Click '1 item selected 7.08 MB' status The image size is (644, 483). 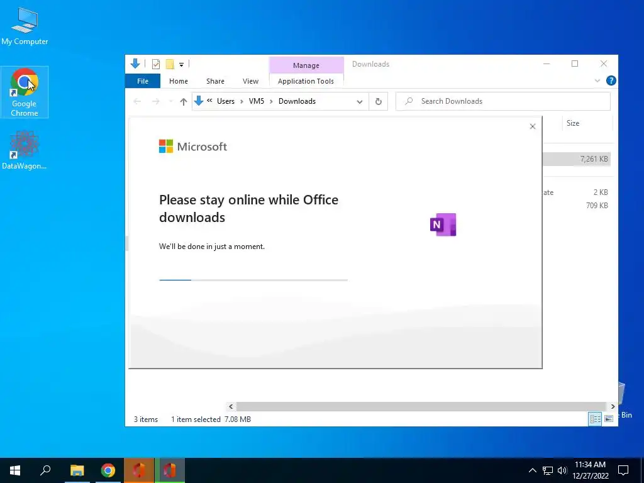(211, 419)
